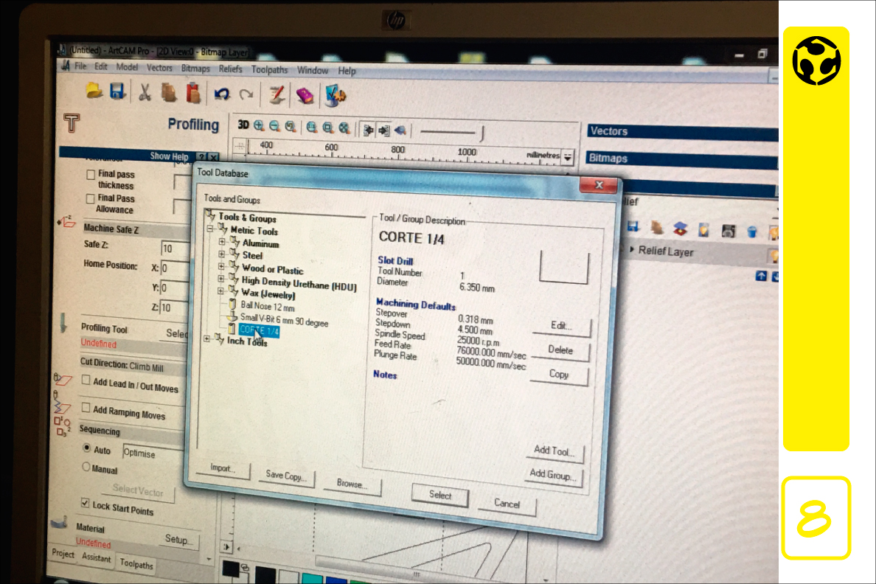Screen dimensions: 876x584
Task: Check Add Ramping Moves option
Action: click(86, 408)
